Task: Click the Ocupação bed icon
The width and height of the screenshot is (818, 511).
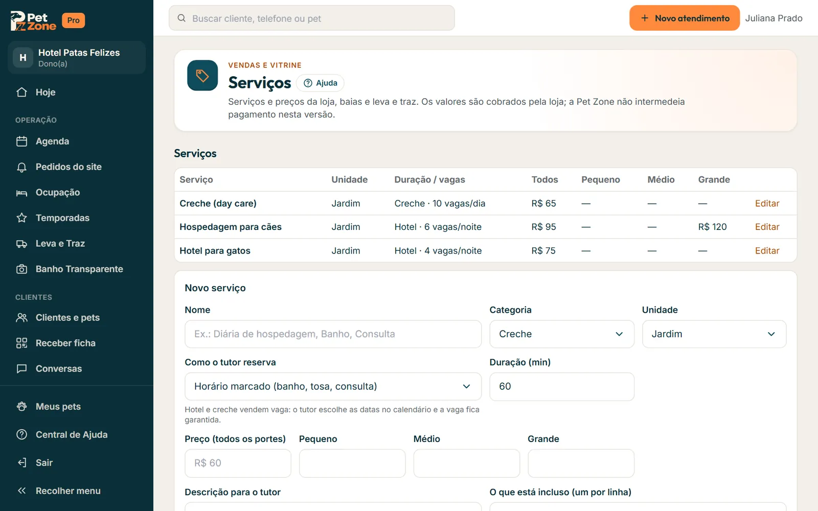Action: (x=21, y=192)
